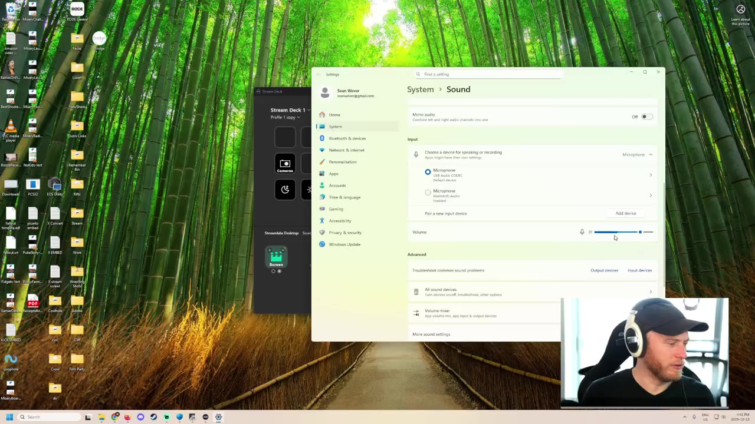Click Add device for input
The image size is (755, 424).
[x=626, y=213]
